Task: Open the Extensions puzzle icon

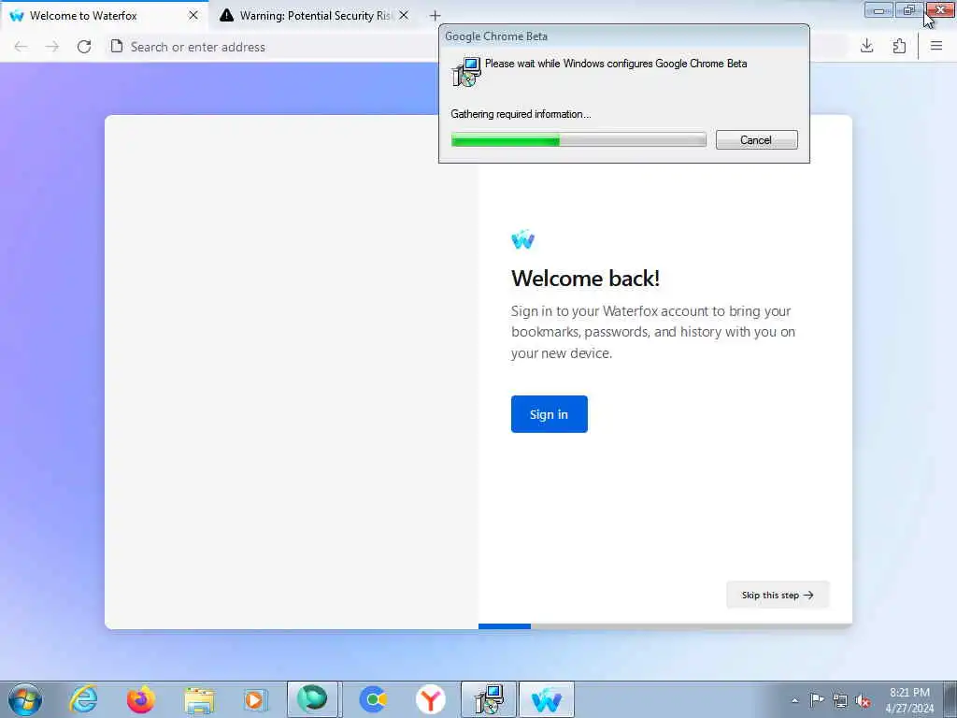Action: [899, 47]
